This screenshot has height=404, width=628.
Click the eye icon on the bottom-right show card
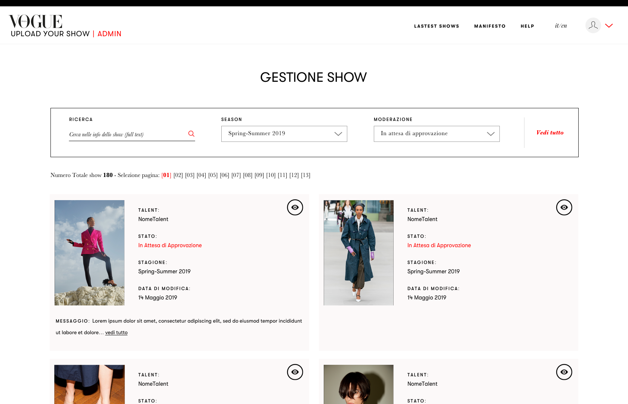tap(564, 372)
